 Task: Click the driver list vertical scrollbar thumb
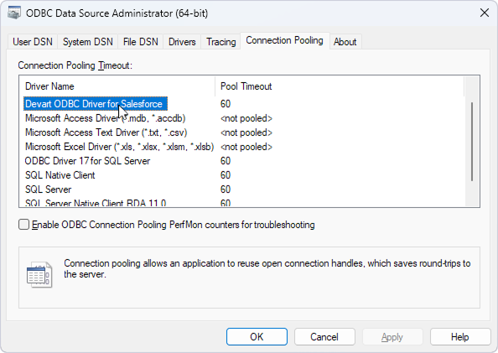tap(472, 142)
